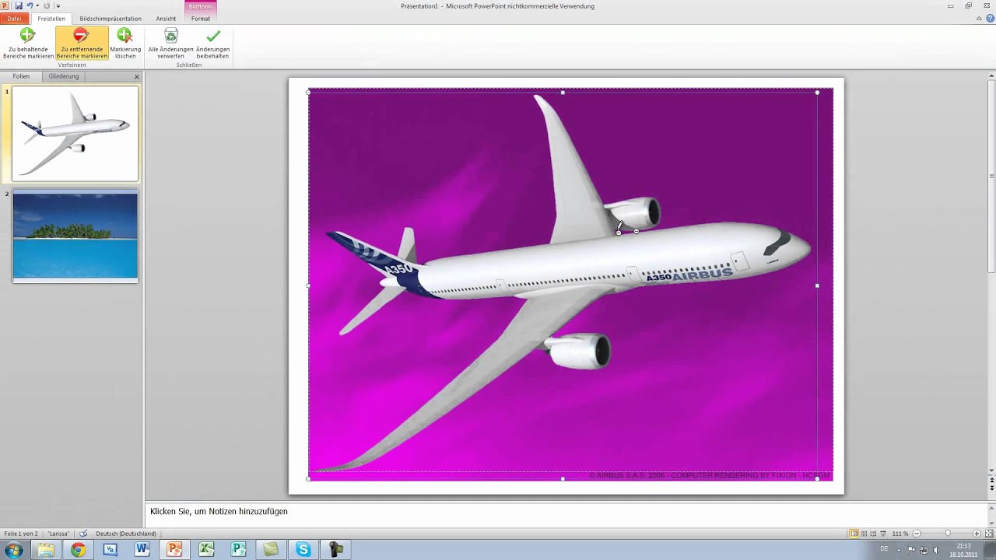
Task: Open Word from taskbar
Action: pyautogui.click(x=142, y=550)
